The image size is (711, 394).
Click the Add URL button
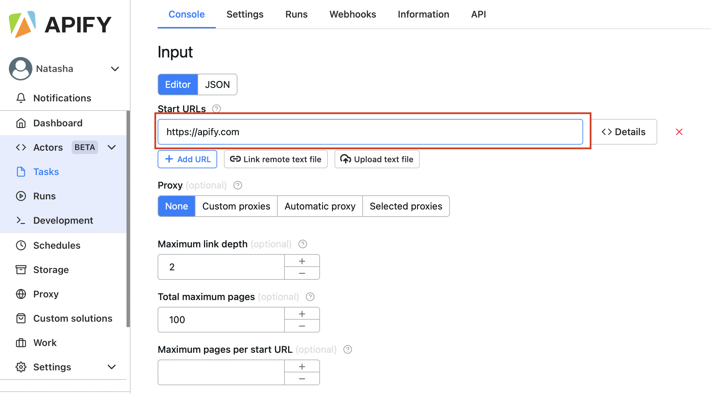point(187,159)
